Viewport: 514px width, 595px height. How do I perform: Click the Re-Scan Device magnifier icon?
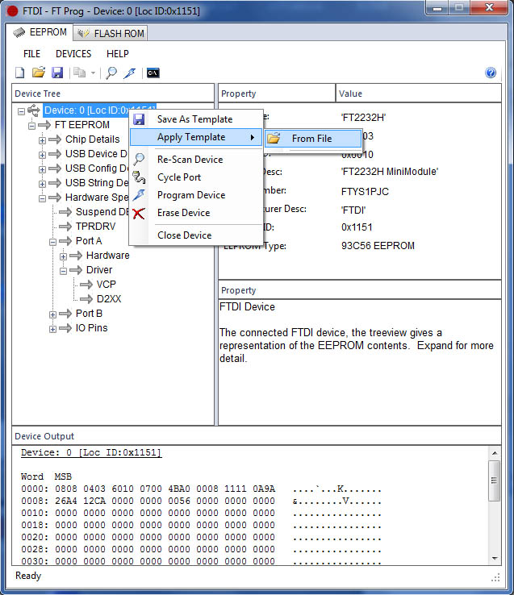click(x=139, y=160)
